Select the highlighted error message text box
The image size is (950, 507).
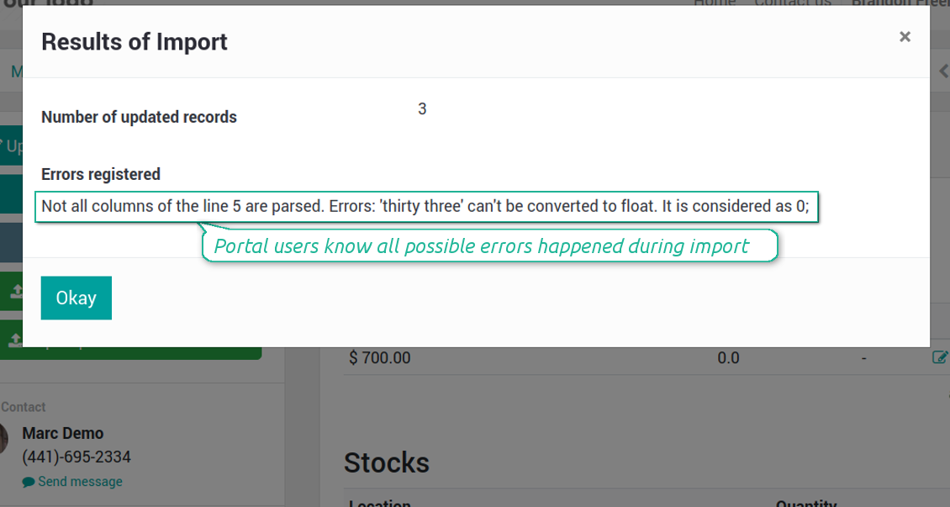coord(425,206)
